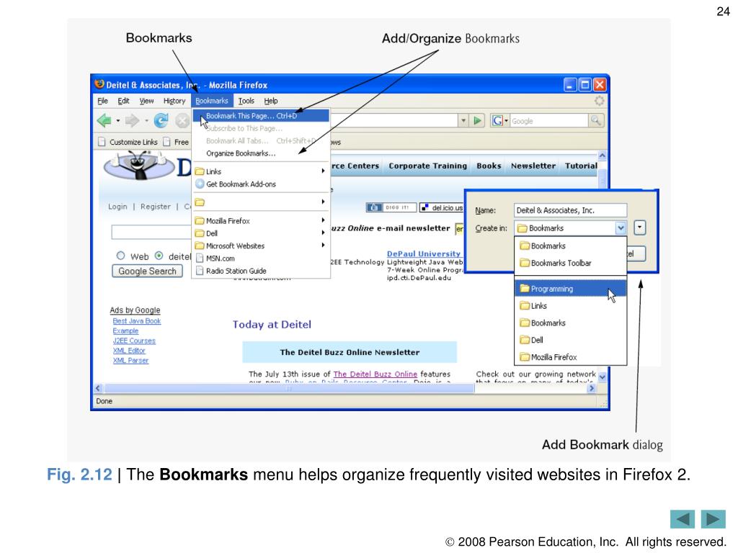Expand the Links submenu arrow
Screen dimensions: 738x553
[x=323, y=171]
